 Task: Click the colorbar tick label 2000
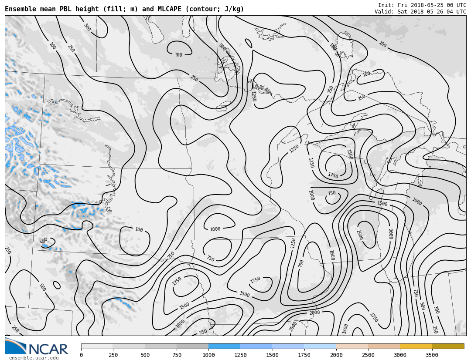336,355
